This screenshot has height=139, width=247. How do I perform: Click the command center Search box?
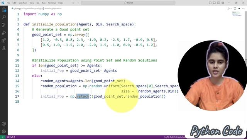128,3
